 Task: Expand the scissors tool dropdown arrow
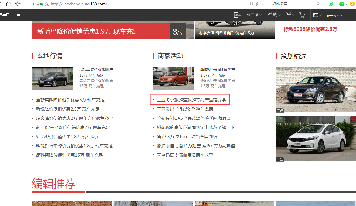click(336, 4)
